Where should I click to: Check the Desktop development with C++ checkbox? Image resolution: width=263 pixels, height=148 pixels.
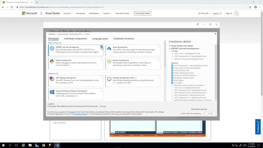pos(159,77)
